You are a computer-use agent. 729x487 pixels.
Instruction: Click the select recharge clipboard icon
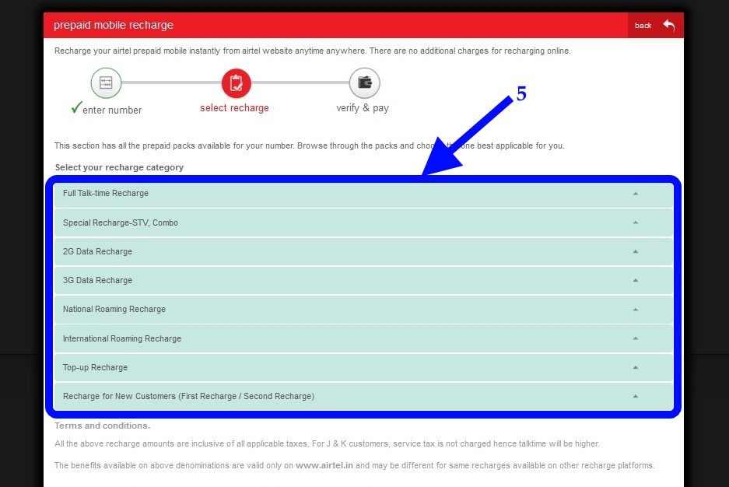pos(237,83)
